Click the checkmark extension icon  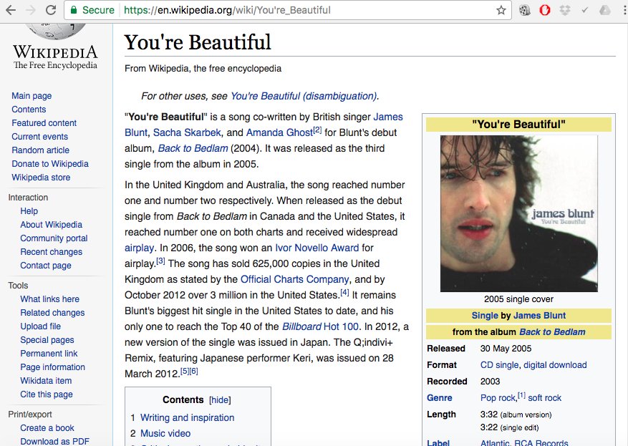[585, 10]
